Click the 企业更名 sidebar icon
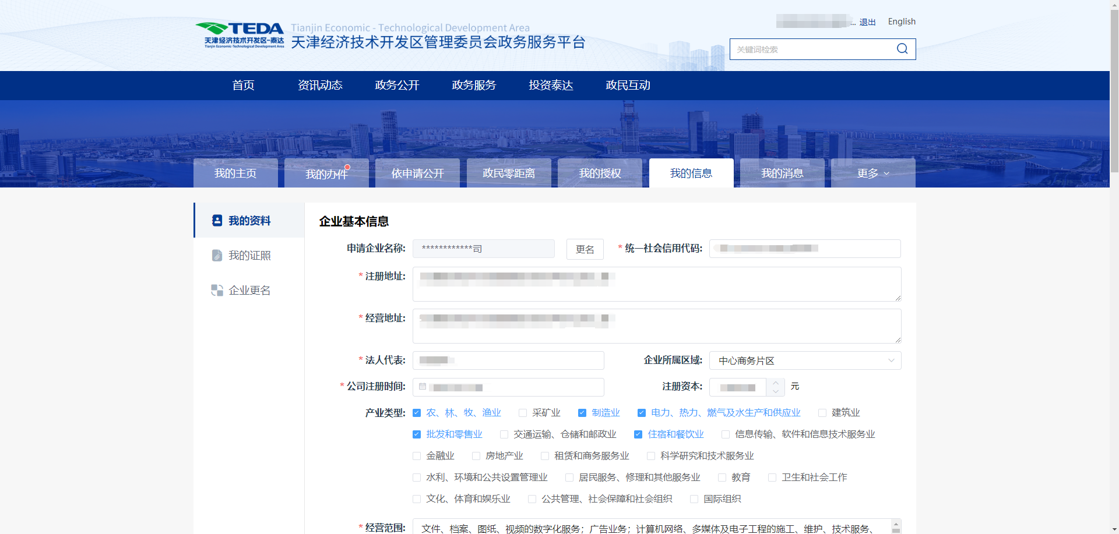The width and height of the screenshot is (1119, 534). [x=217, y=290]
